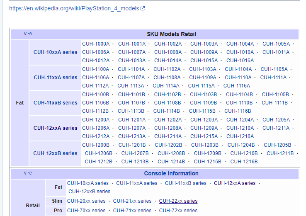
Task: Open the CUH-1211B model link
Action: (x=280, y=153)
